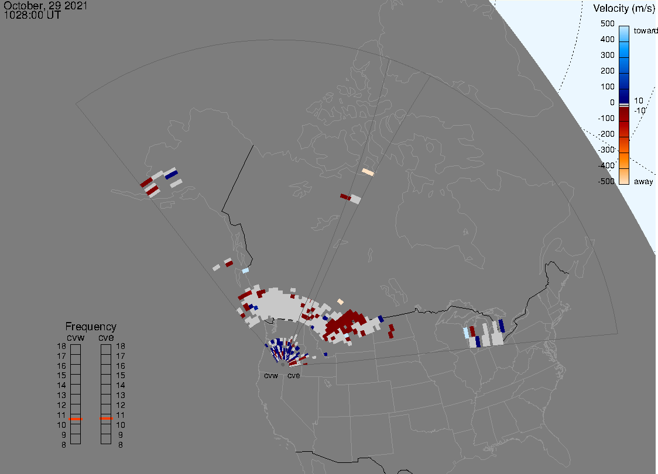Pick the dark navy 0–100 color bar segment
The height and width of the screenshot is (474, 658).
click(624, 96)
